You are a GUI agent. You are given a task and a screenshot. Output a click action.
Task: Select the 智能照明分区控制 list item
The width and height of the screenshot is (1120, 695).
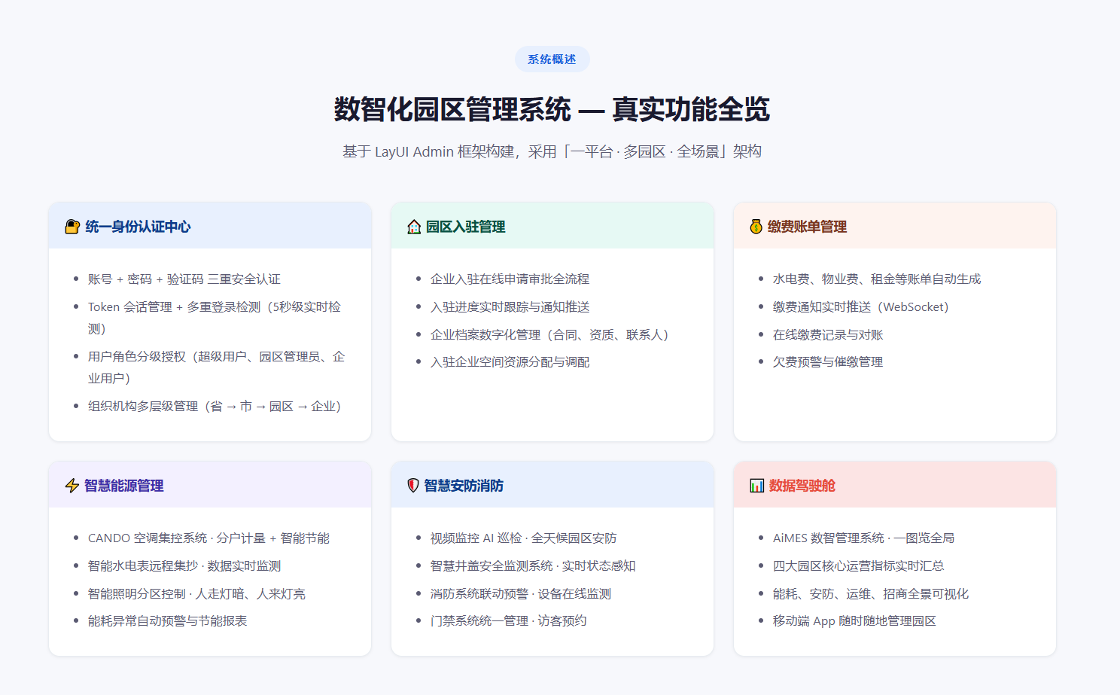tap(196, 594)
